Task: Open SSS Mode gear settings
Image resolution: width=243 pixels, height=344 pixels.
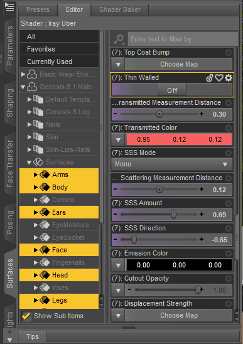Action: (229, 153)
